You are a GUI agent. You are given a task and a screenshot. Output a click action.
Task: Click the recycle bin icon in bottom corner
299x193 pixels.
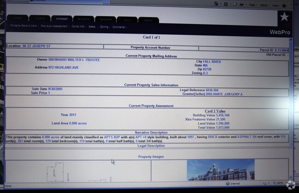291,185
